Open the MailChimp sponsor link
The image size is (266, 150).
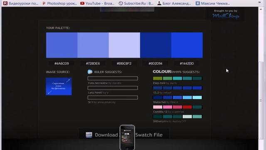(226, 16)
